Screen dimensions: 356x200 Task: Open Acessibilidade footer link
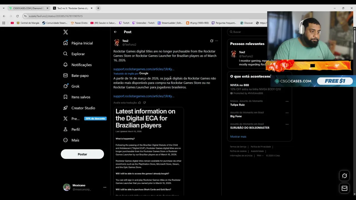tap(257, 151)
